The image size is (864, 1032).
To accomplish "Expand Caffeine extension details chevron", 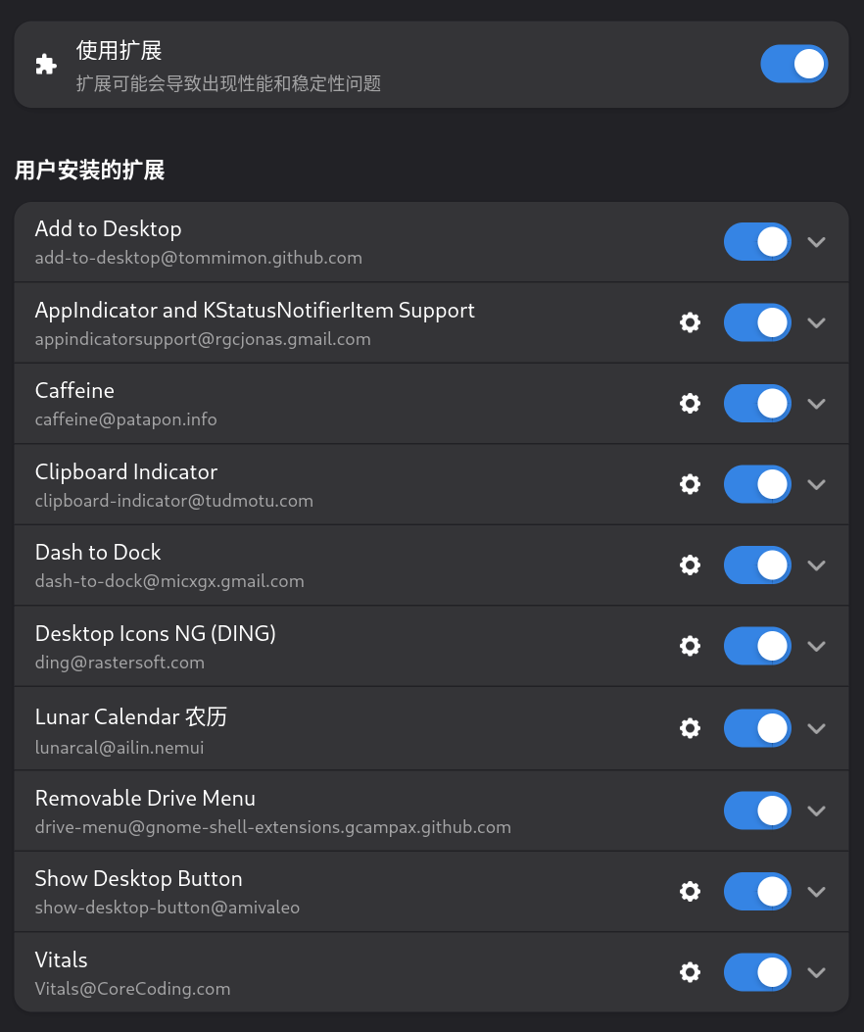I will coord(817,404).
